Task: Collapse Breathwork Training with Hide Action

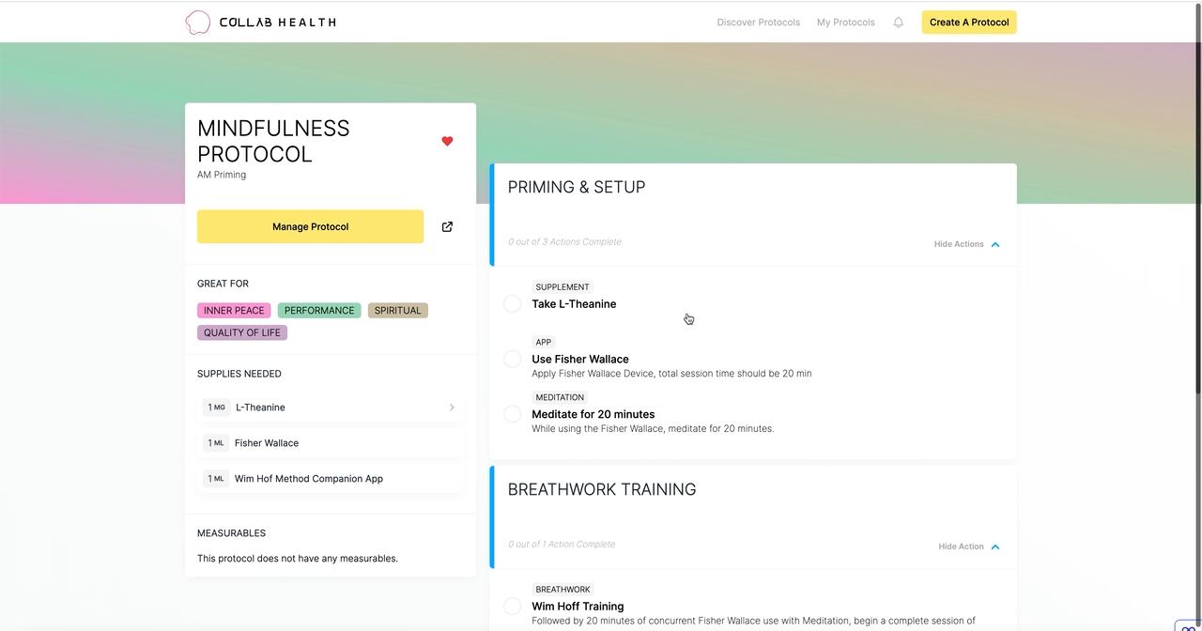Action: 968,546
